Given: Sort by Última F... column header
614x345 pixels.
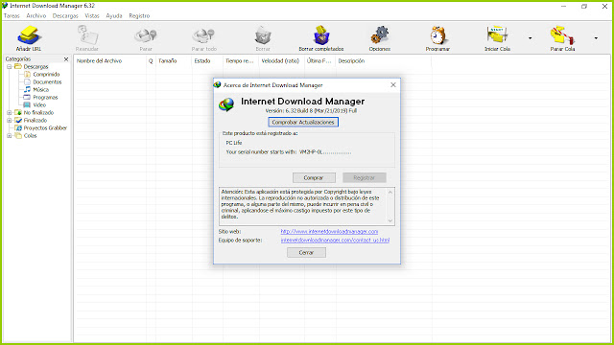Looking at the screenshot, I should point(319,61).
